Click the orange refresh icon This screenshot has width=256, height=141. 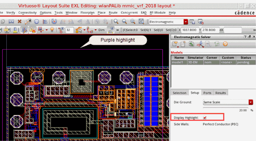point(225,44)
